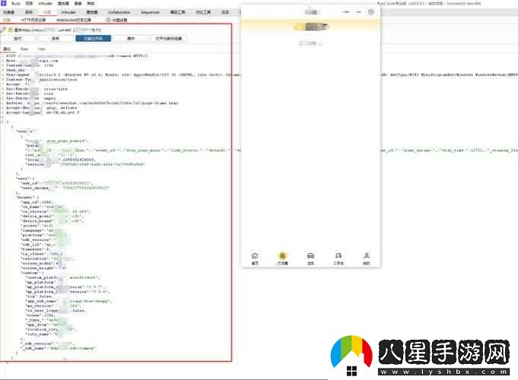Click the 放行 forward button
518x380 pixels.
(17, 39)
